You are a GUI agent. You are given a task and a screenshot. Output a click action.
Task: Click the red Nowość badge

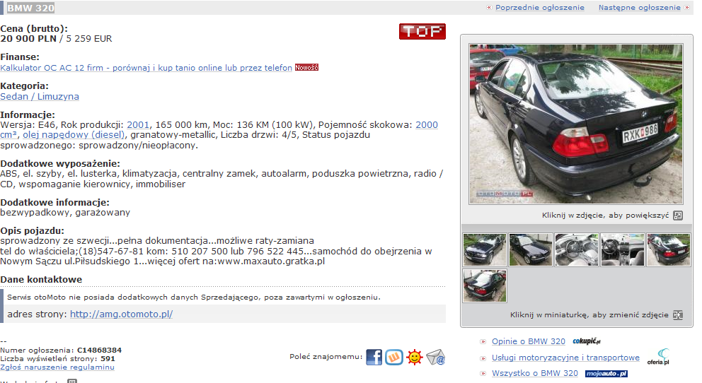coord(306,67)
